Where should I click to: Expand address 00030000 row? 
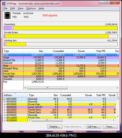pos(5,105)
